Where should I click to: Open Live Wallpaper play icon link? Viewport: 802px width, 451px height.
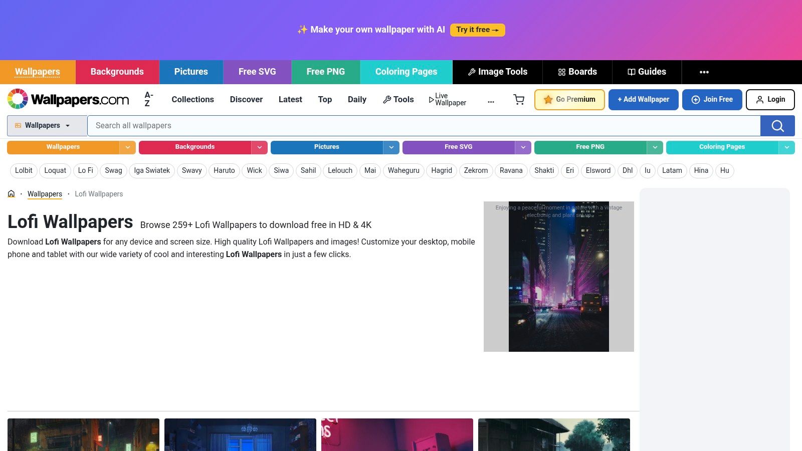(448, 99)
